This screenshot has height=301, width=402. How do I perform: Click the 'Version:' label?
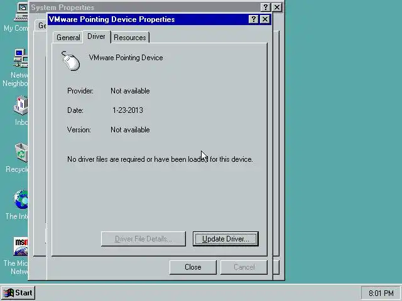pos(79,130)
